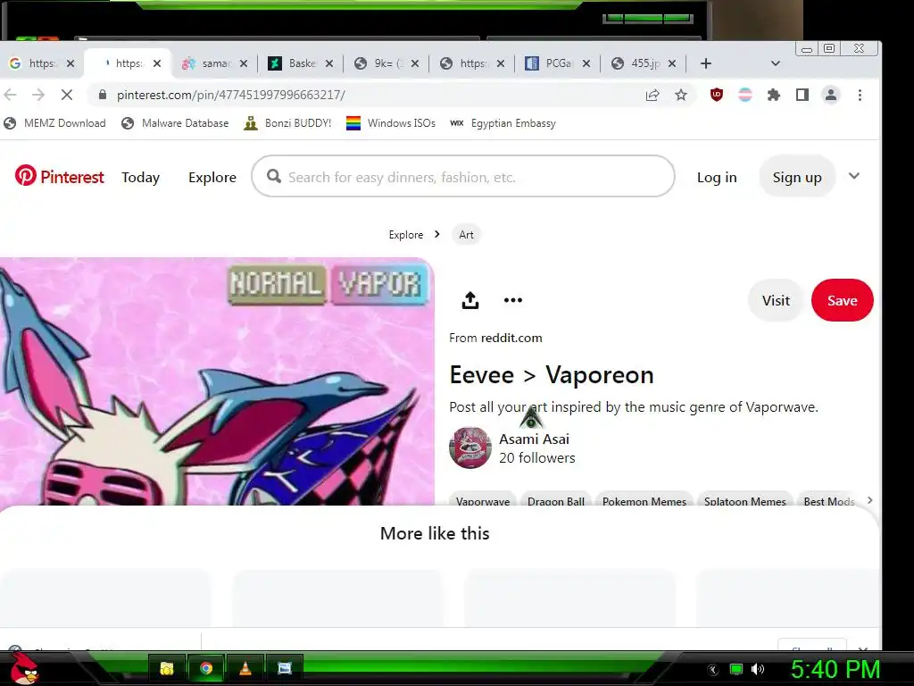Expand the chevron next to Sign up
The height and width of the screenshot is (686, 914).
click(854, 176)
